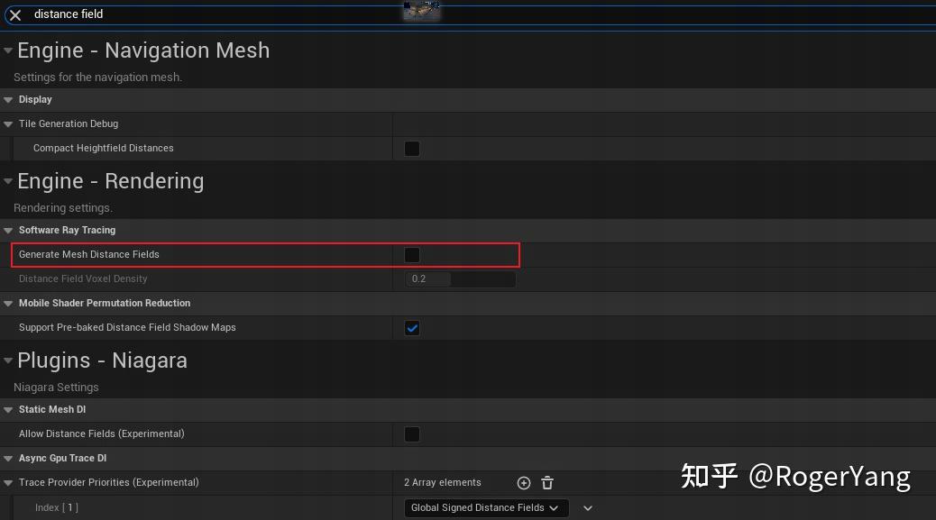The height and width of the screenshot is (520, 936).
Task: Clear the distance field search query
Action: coord(14,14)
